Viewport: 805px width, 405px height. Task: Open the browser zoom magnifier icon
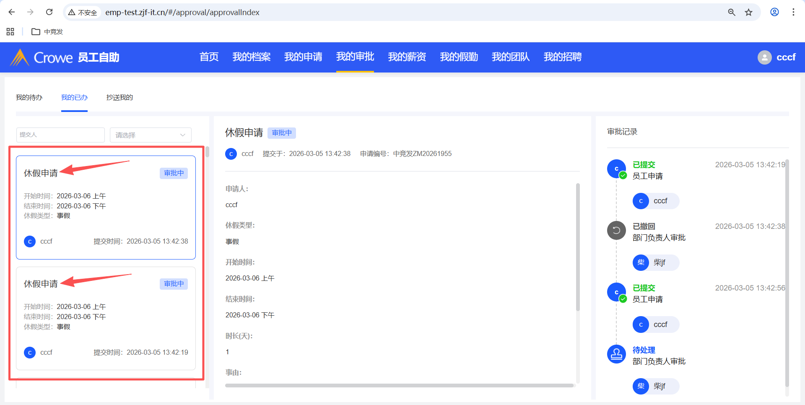point(732,12)
